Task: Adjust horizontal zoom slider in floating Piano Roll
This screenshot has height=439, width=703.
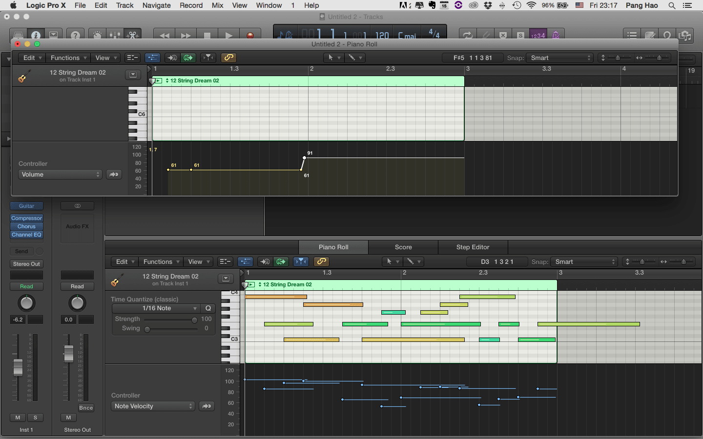Action: click(658, 58)
